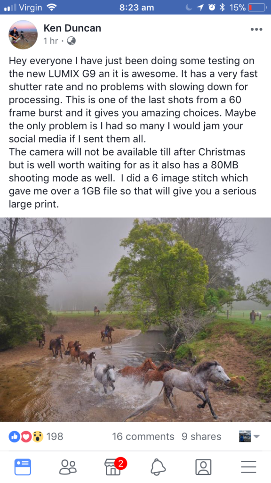Image resolution: width=271 pixels, height=483 pixels.
Task: Open the horses photo full screen
Action: click(x=135, y=319)
